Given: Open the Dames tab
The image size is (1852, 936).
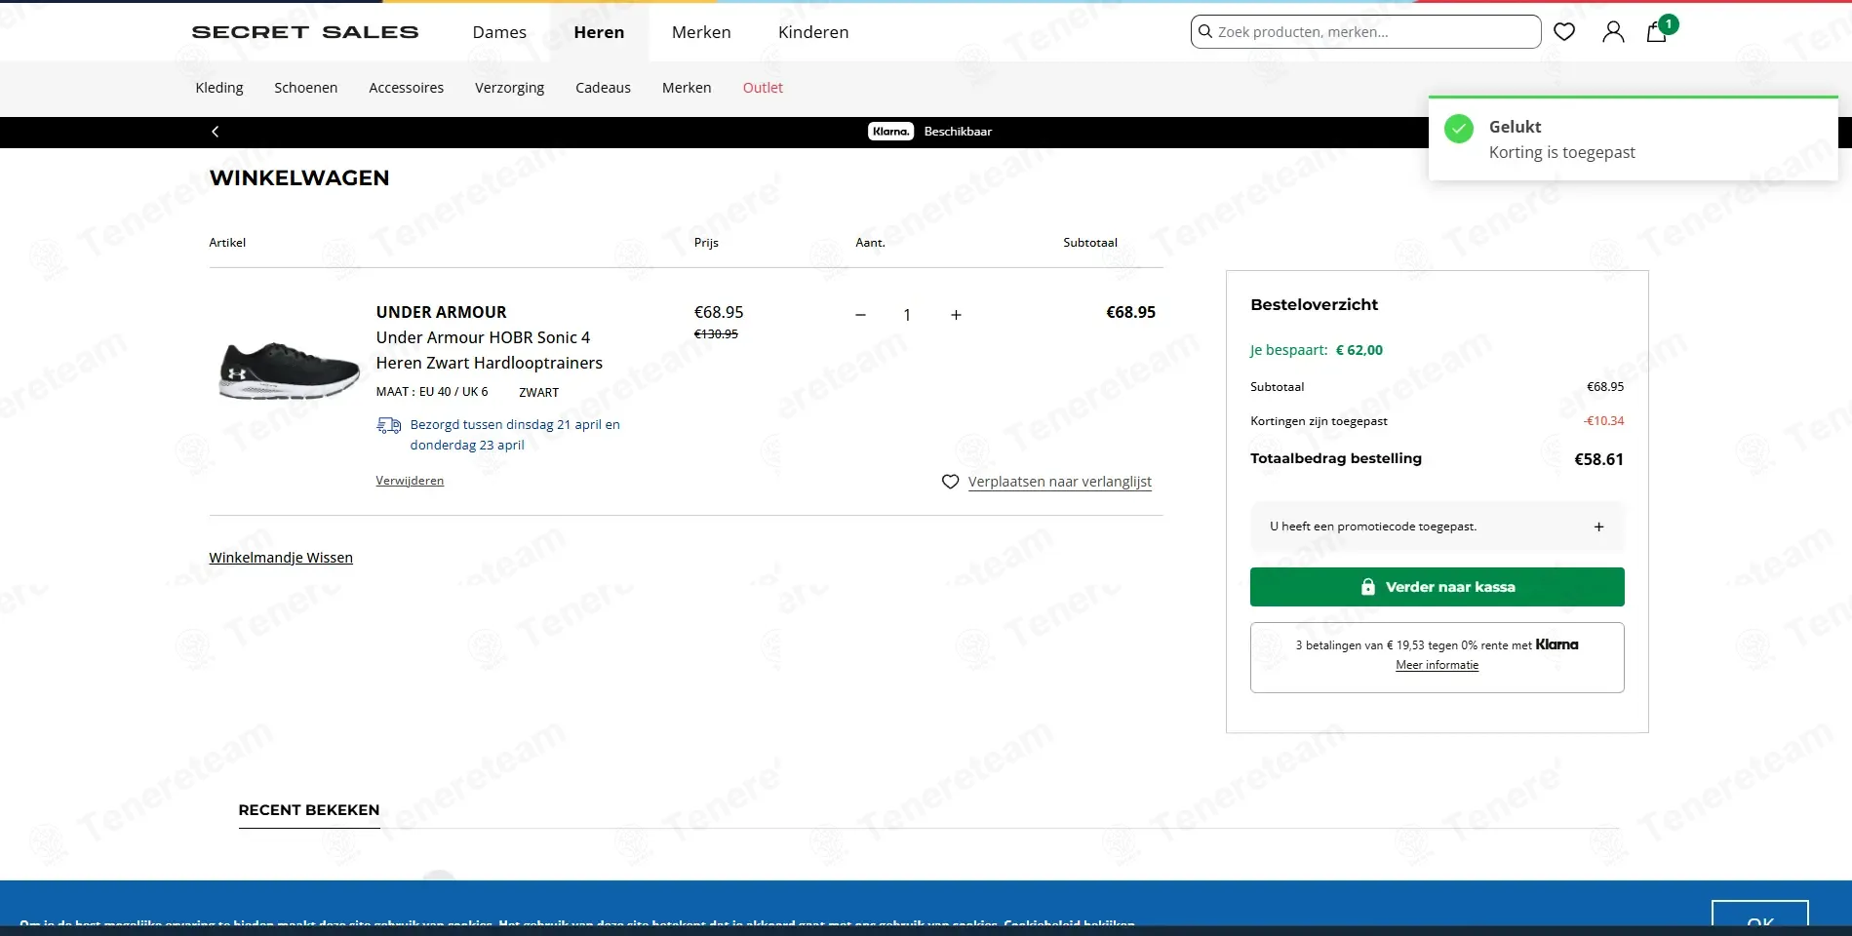Looking at the screenshot, I should coord(499,32).
